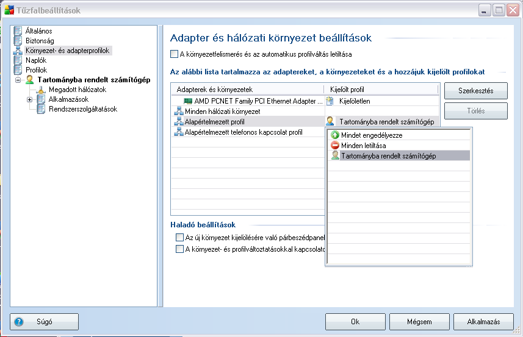Expand the Alkalmazások tree node

(x=30, y=99)
